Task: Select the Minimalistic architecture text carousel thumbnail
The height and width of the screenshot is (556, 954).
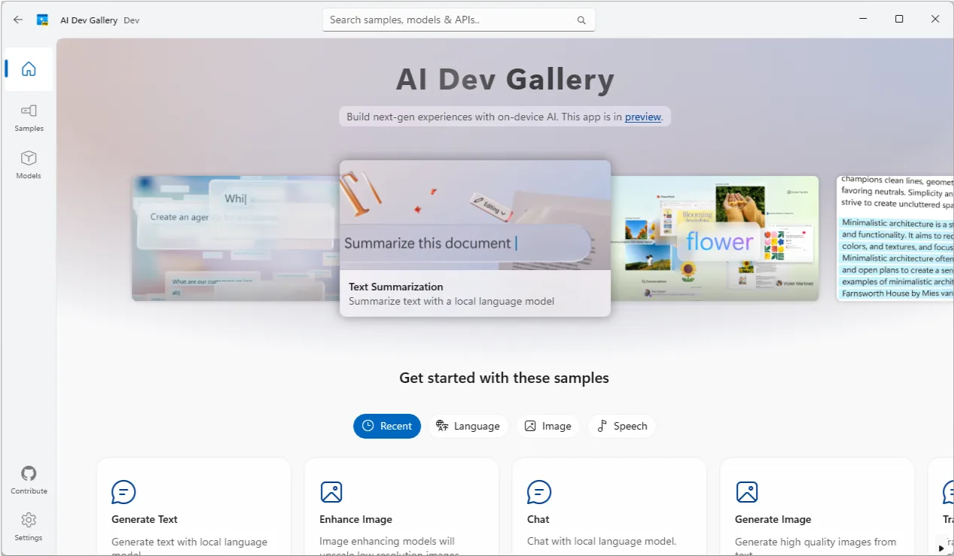Action: 895,239
